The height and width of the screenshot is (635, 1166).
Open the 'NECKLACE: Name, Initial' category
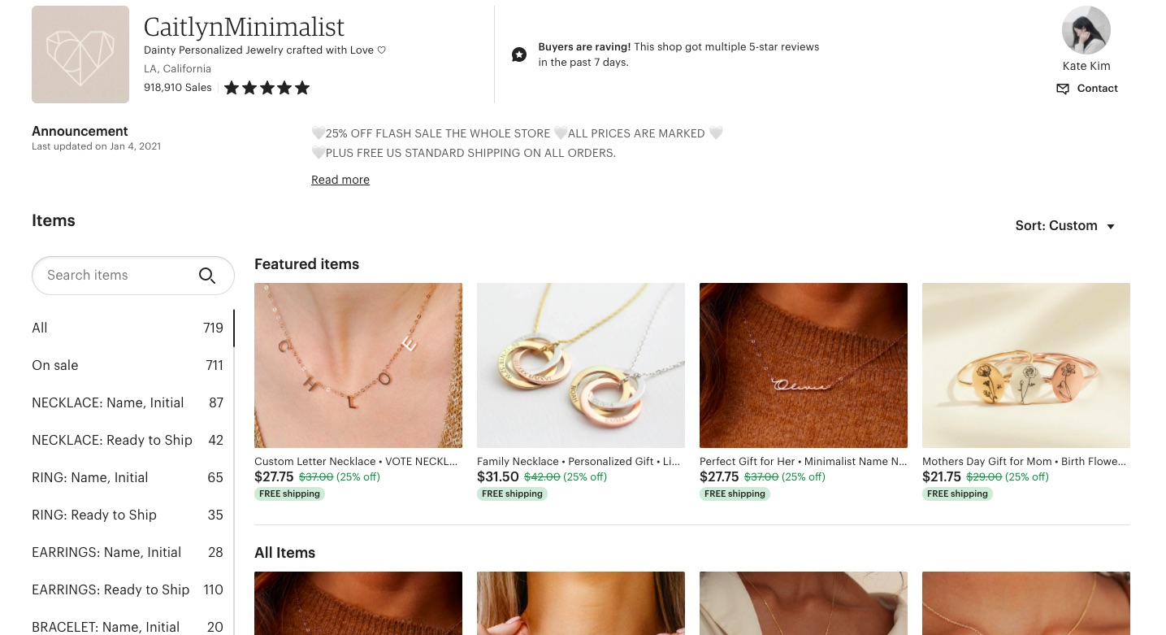(107, 402)
